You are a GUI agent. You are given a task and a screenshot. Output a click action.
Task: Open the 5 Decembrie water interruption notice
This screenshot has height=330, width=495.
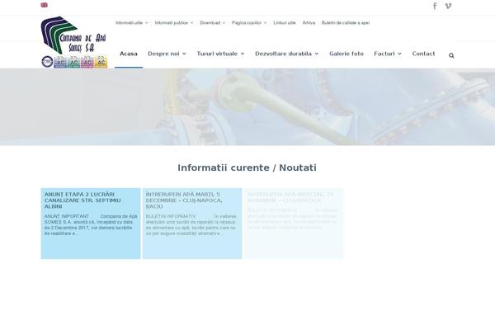pyautogui.click(x=184, y=200)
